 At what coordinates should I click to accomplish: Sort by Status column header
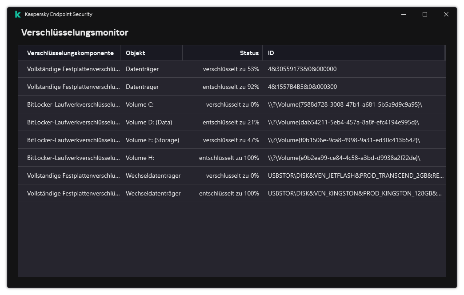tap(222, 53)
